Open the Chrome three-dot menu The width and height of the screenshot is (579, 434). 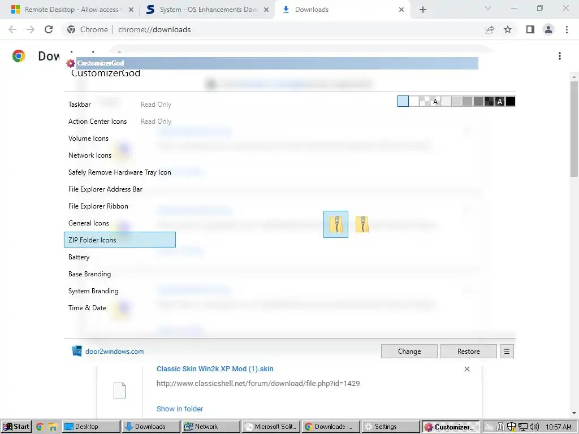pyautogui.click(x=567, y=29)
